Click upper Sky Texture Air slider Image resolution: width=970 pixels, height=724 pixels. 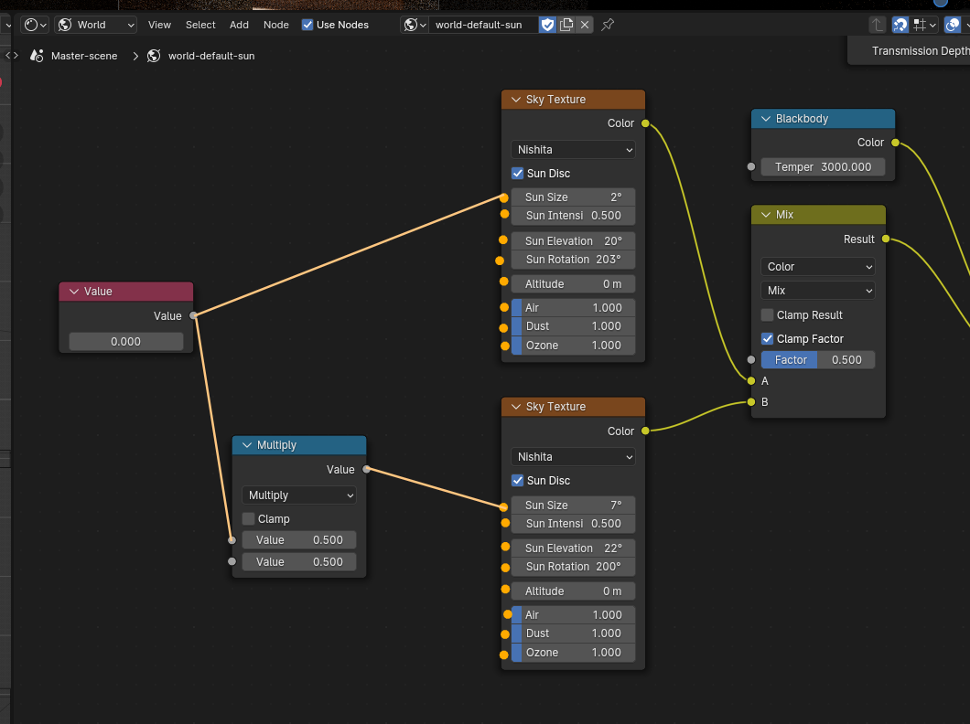pyautogui.click(x=573, y=308)
